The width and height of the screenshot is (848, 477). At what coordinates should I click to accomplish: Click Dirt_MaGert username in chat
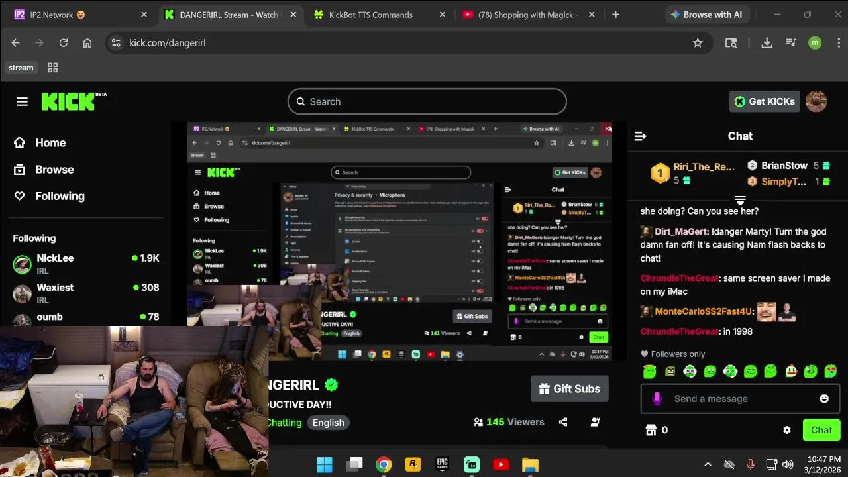tap(681, 232)
